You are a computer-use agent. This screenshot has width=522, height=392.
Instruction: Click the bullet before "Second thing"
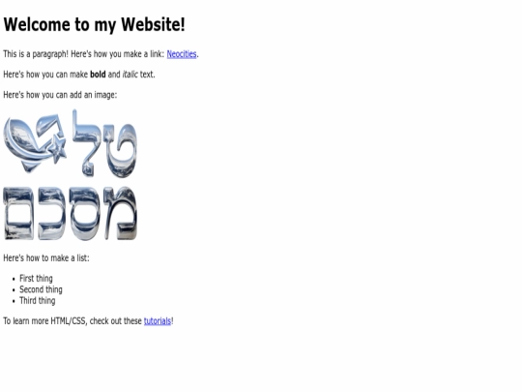point(14,290)
